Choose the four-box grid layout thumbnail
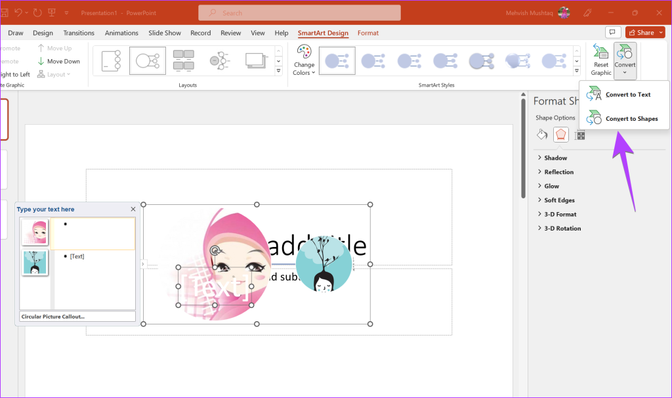 click(x=184, y=60)
